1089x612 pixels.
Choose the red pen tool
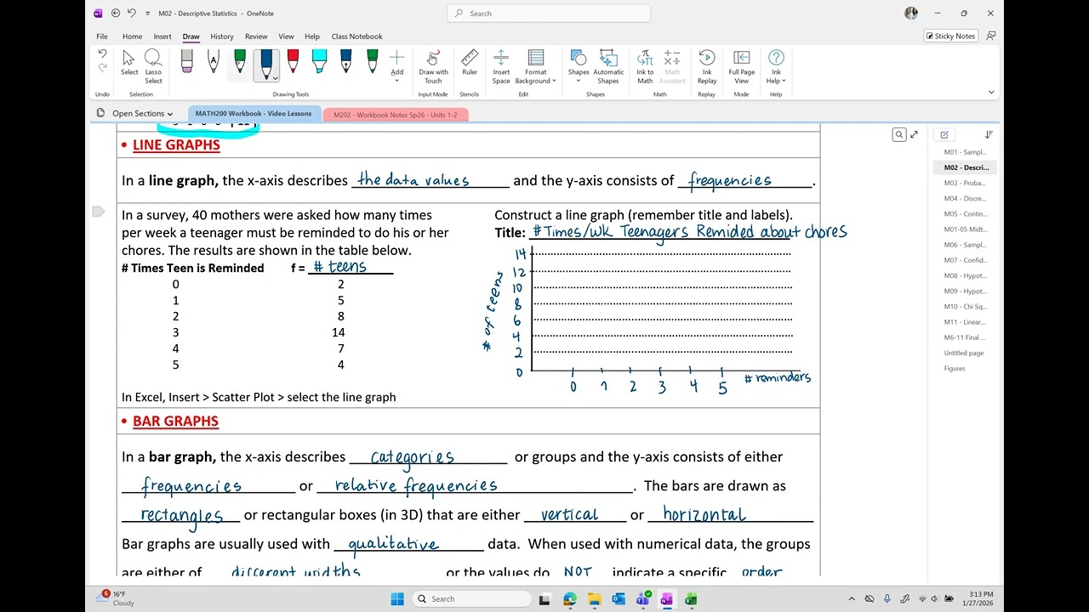click(x=293, y=61)
